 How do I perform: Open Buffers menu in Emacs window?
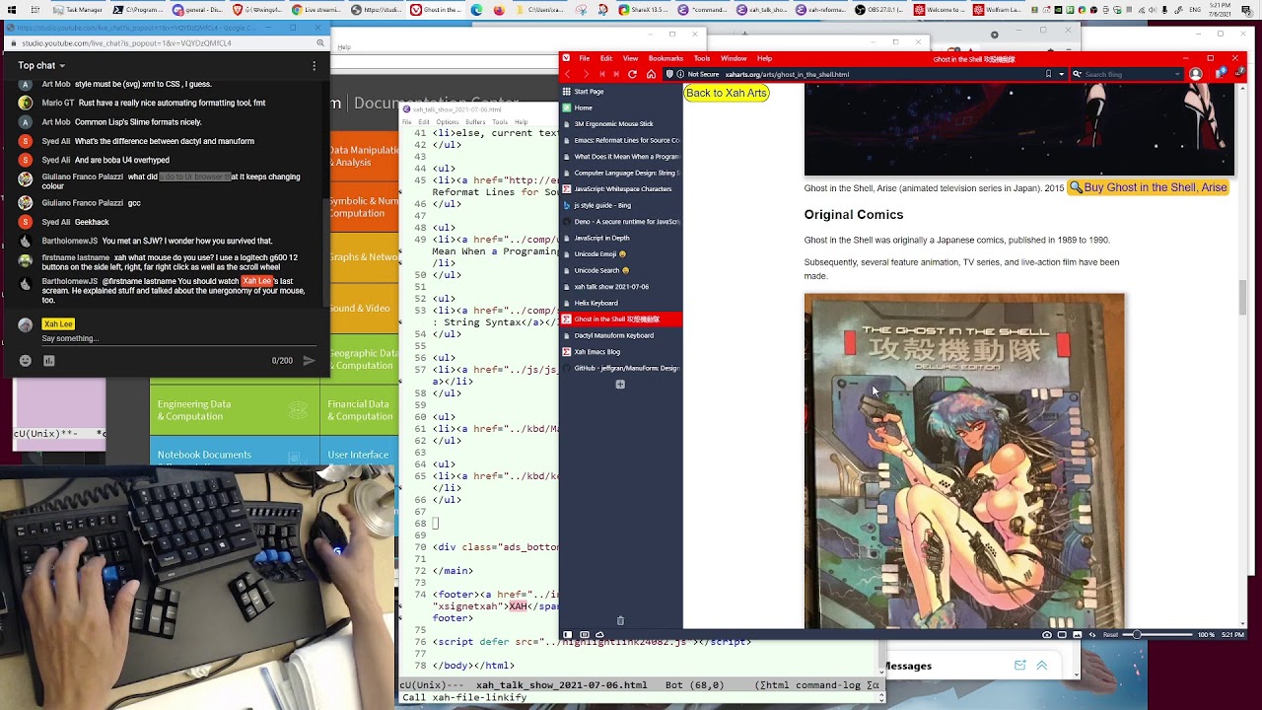point(475,122)
